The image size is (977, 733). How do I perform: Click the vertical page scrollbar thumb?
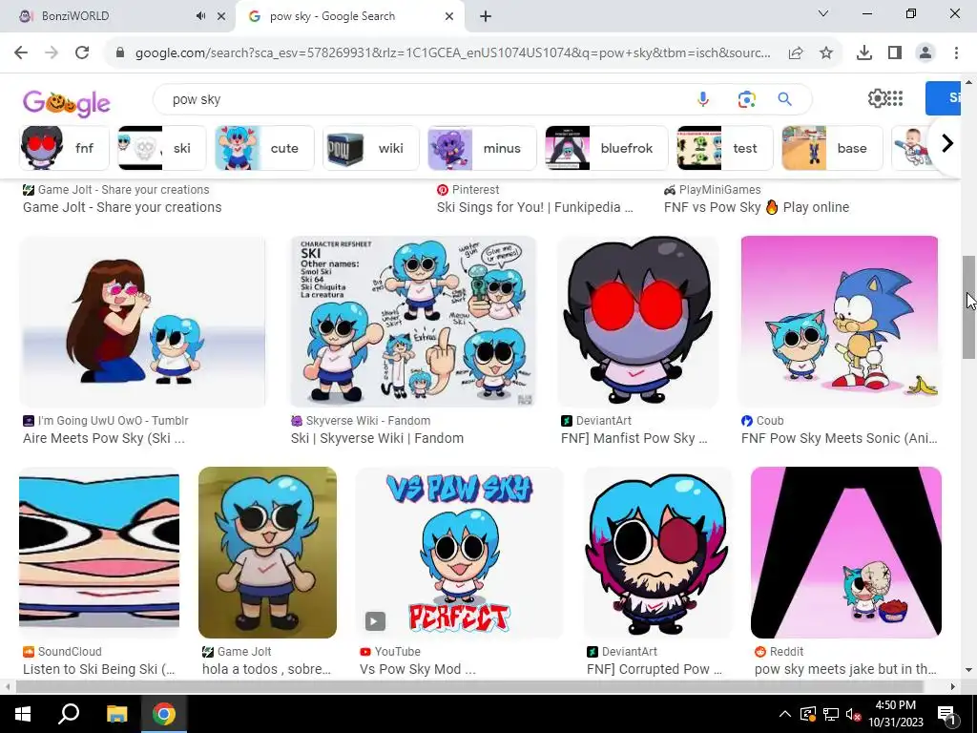pos(968,306)
